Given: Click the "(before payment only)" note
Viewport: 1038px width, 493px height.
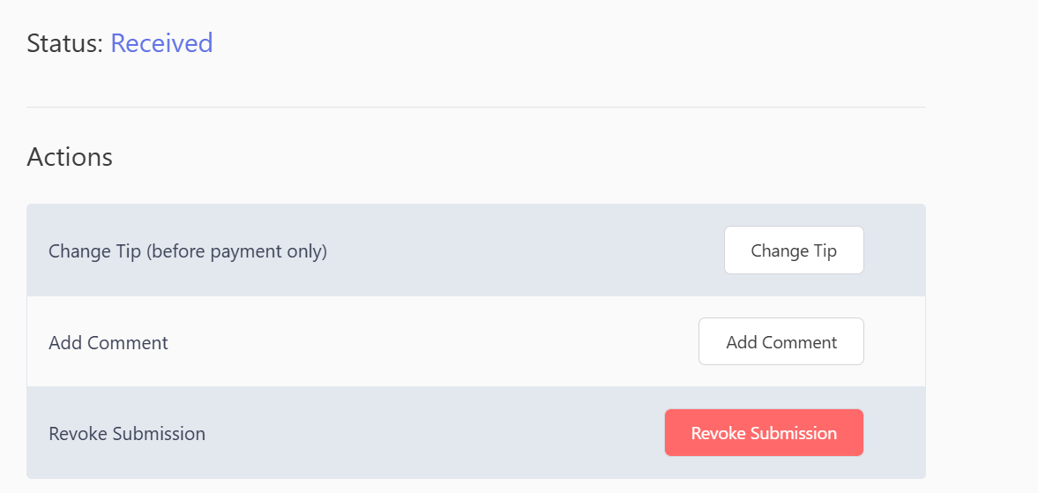Looking at the screenshot, I should pyautogui.click(x=236, y=252).
